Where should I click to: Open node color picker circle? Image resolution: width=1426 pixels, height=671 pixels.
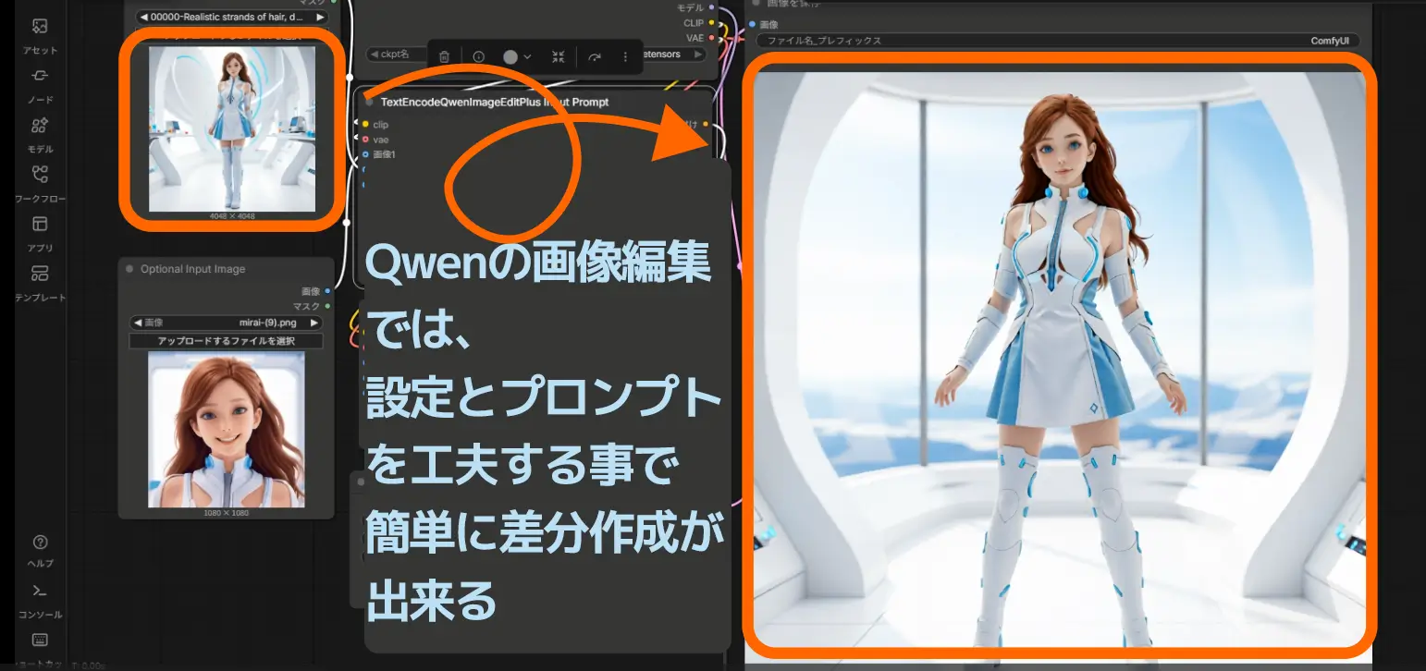tap(510, 56)
